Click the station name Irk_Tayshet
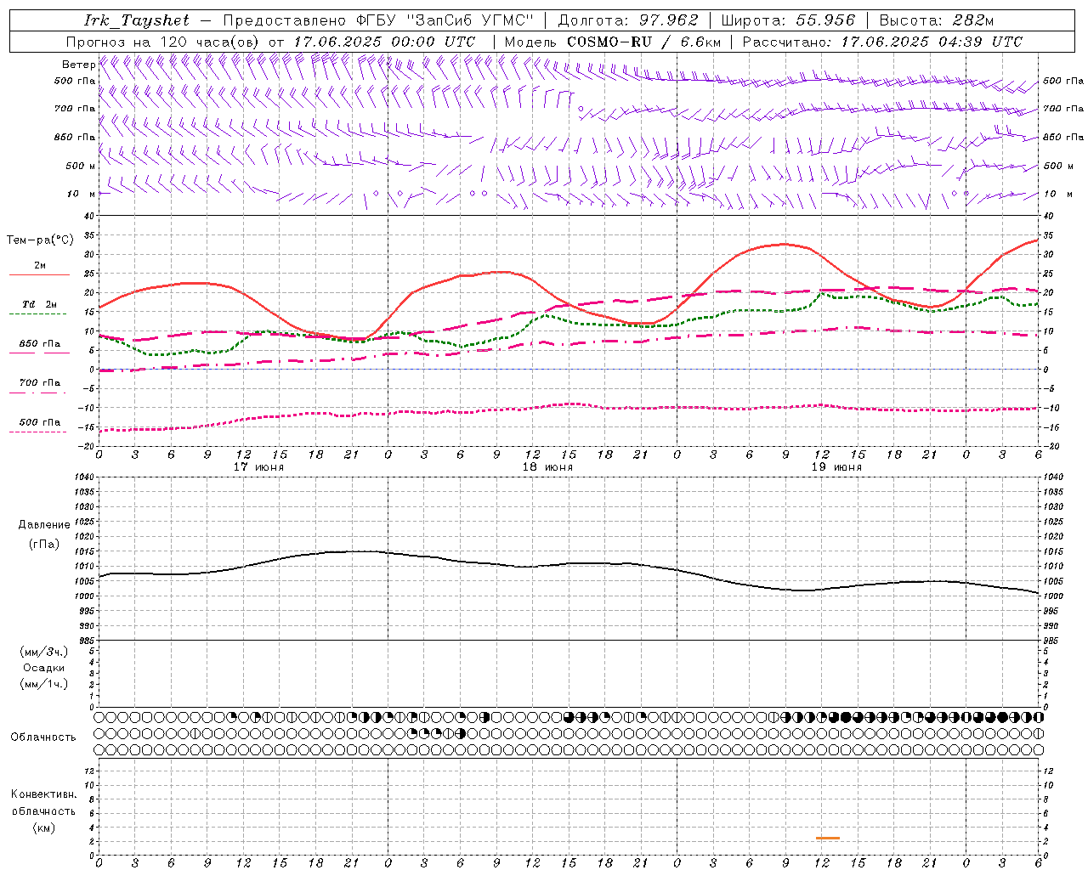This screenshot has width=1088, height=870. click(137, 20)
